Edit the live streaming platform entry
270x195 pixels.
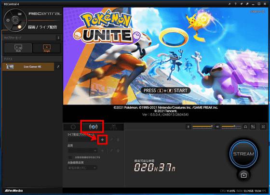[111, 140]
